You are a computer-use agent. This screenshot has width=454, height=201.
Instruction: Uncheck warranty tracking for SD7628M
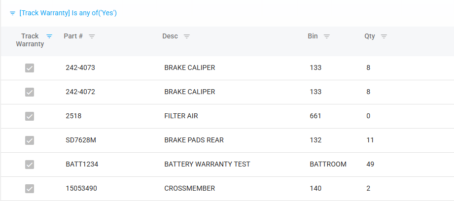30,140
